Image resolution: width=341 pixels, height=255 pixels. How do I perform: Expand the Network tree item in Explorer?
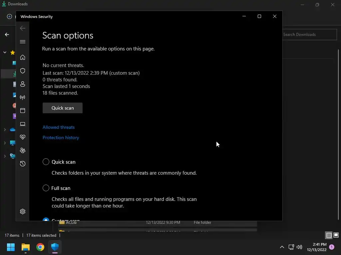click(x=5, y=156)
